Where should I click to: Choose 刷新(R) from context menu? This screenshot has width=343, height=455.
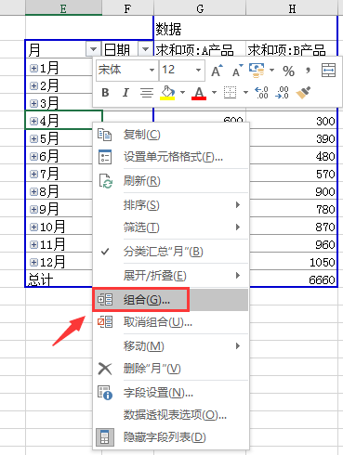click(x=171, y=181)
